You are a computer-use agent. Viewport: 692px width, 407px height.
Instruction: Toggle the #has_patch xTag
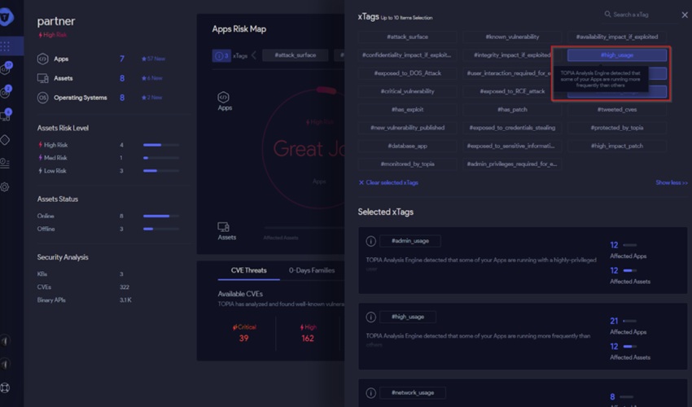512,109
